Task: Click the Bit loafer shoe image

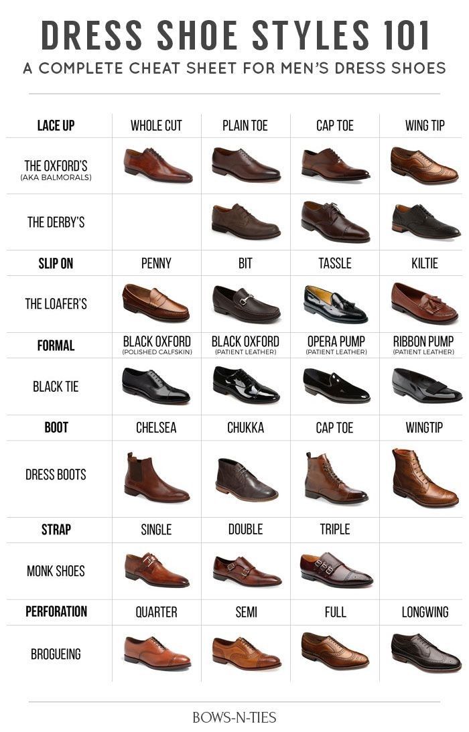Action: coord(246,304)
